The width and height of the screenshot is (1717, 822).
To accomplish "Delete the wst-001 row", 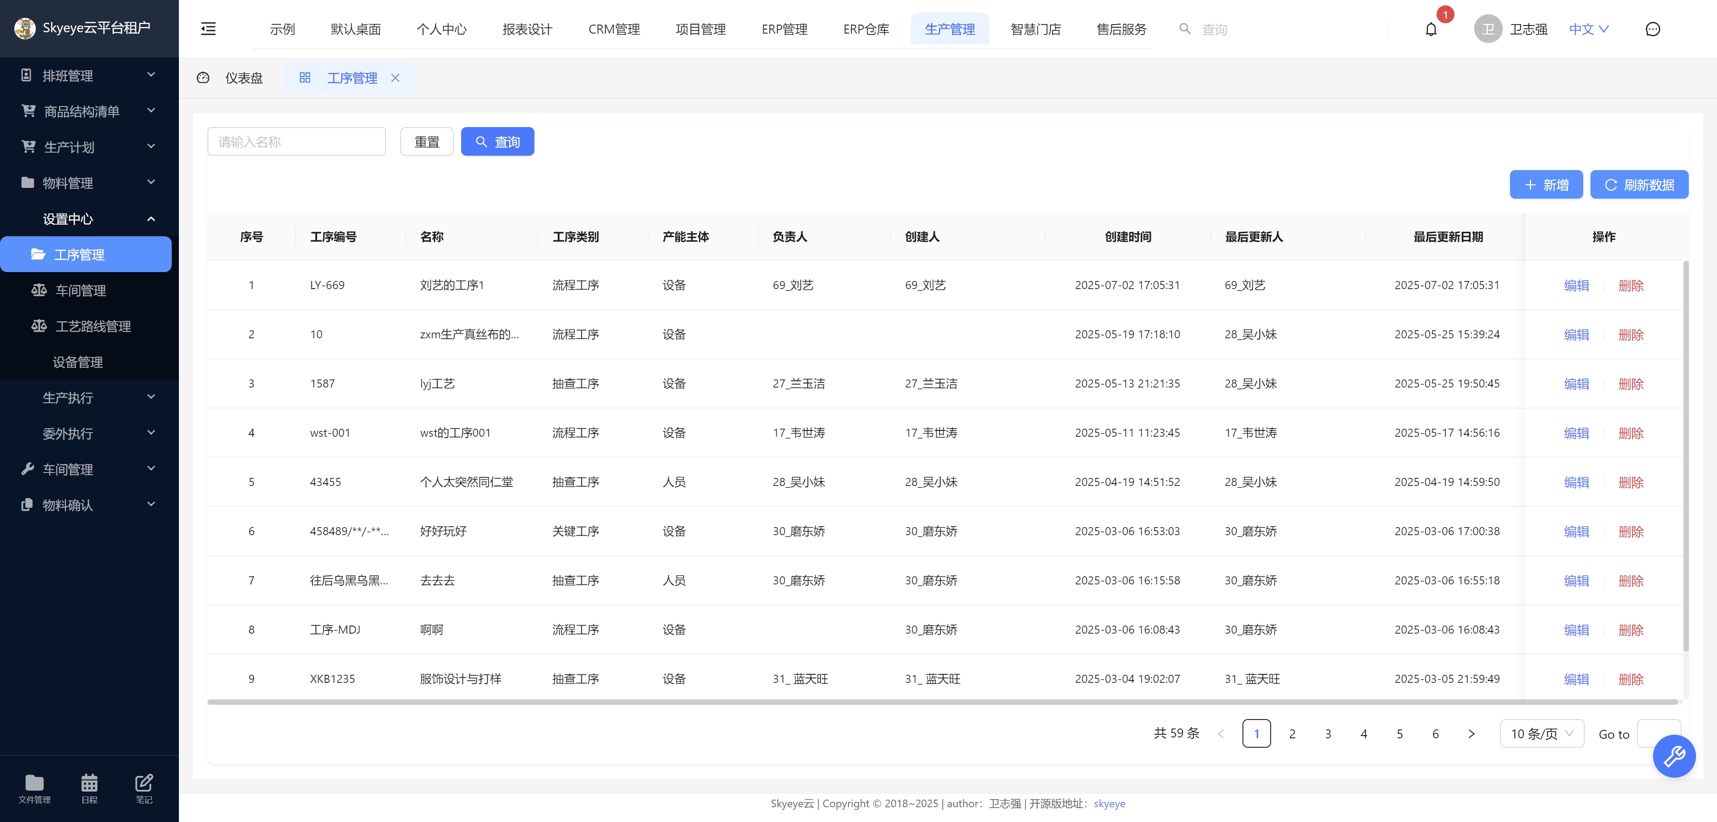I will coord(1631,433).
